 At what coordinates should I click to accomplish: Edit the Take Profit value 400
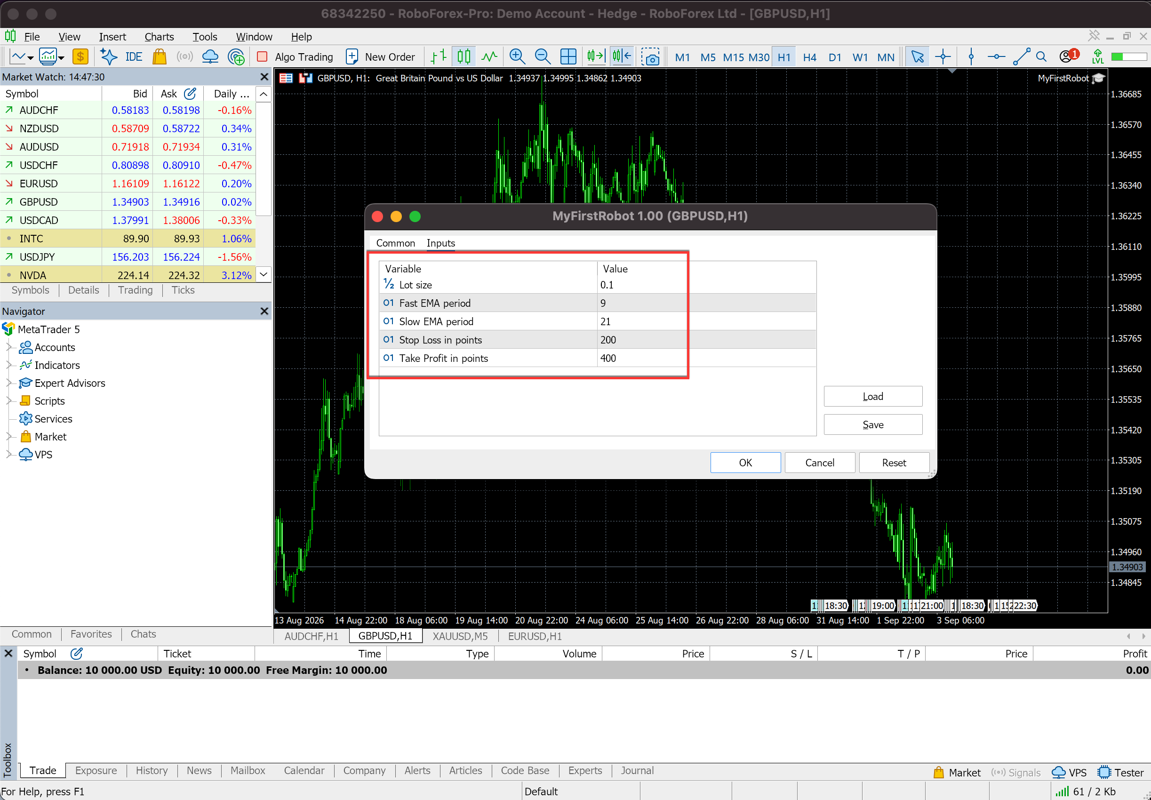click(706, 358)
